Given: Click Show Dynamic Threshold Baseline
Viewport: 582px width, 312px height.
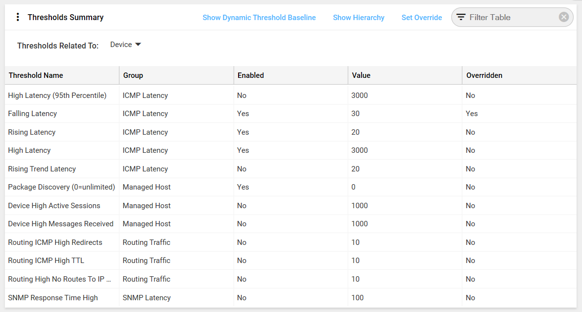Looking at the screenshot, I should 259,17.
